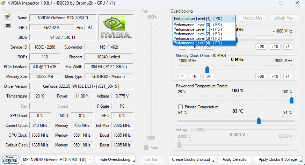Open the sensor monitoring graph icon

8,26
